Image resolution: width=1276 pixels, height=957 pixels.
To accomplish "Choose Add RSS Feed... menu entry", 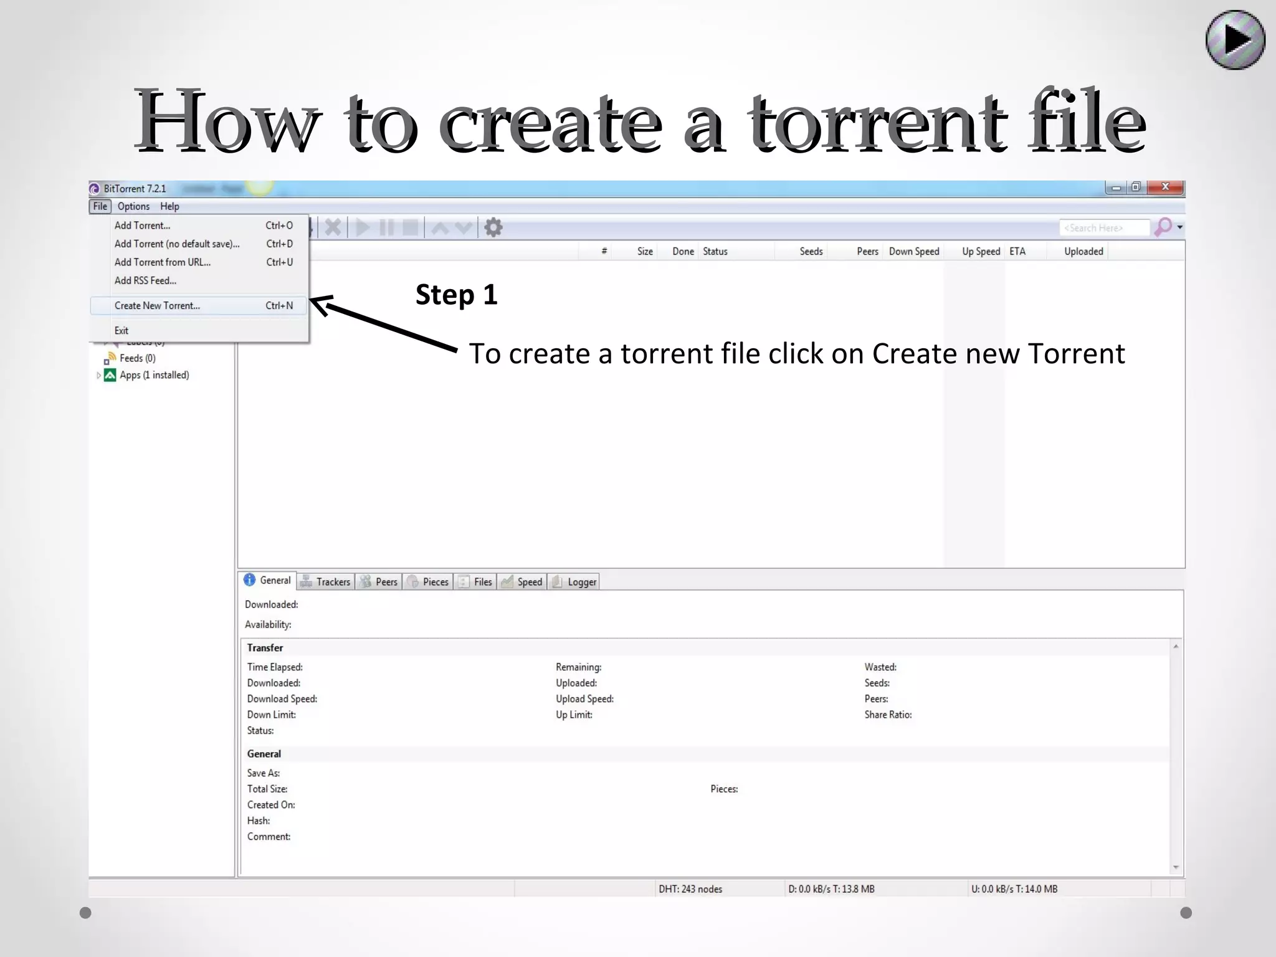I will [x=199, y=280].
